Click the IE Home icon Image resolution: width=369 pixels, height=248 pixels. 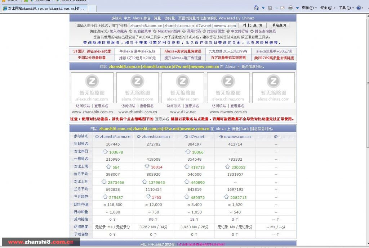256,8
